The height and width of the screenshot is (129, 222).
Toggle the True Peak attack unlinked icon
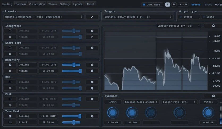click(x=10, y=122)
